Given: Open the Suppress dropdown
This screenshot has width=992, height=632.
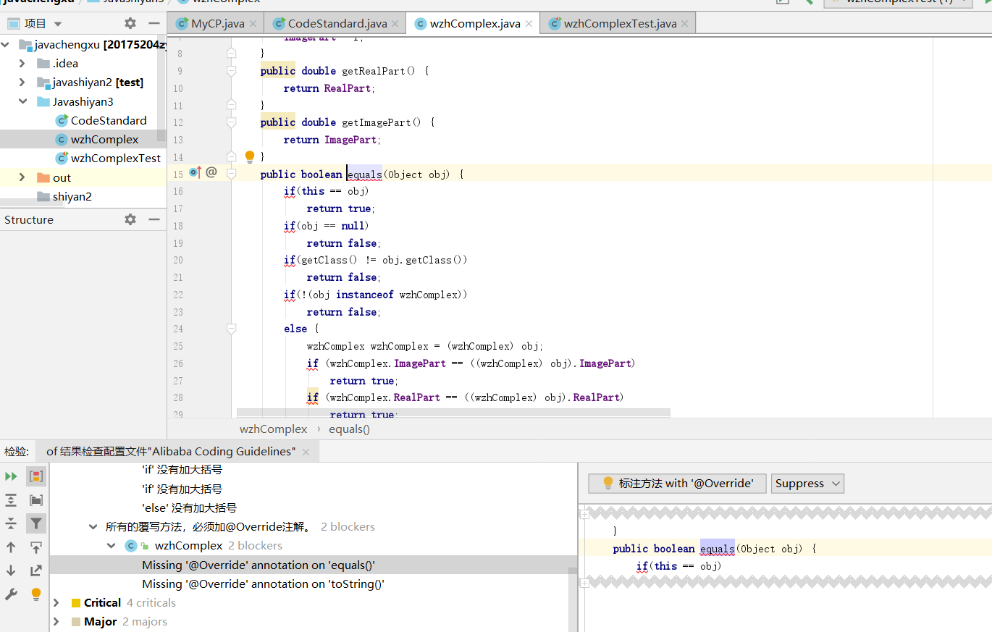Looking at the screenshot, I should click(x=808, y=484).
